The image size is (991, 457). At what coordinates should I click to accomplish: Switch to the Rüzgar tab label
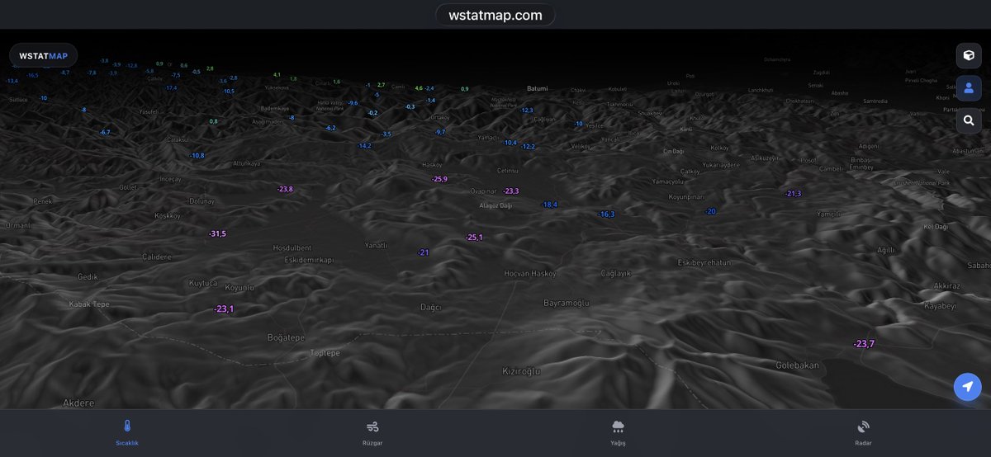click(x=372, y=443)
